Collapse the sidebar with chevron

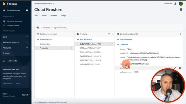27,101
